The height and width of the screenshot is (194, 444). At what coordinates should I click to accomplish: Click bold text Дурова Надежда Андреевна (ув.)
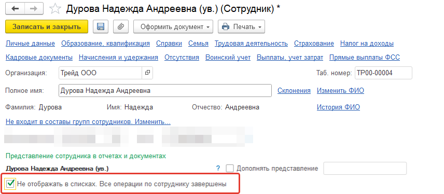pyautogui.click(x=57, y=169)
